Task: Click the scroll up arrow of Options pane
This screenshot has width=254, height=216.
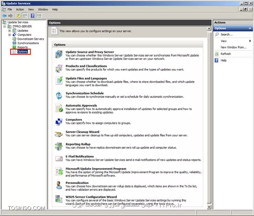Action: (209, 29)
